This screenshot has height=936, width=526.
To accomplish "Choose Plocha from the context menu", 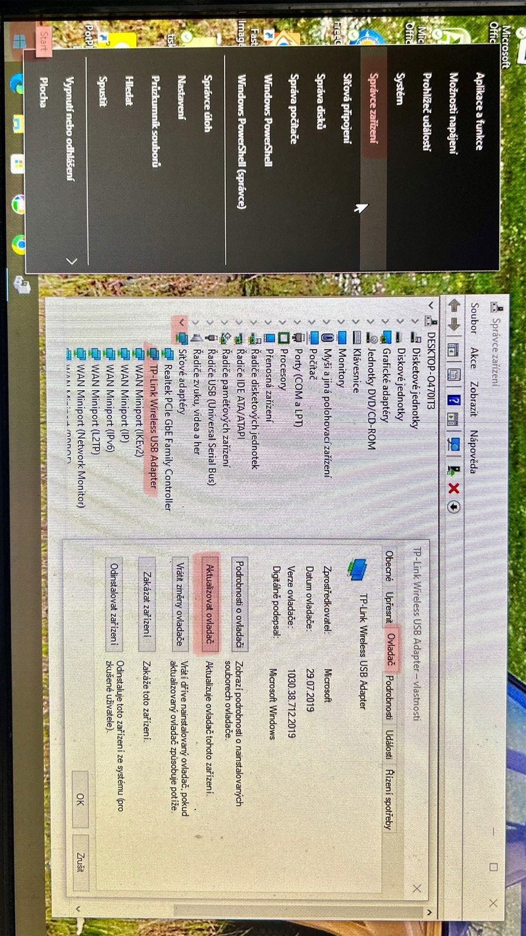I will (x=43, y=92).
